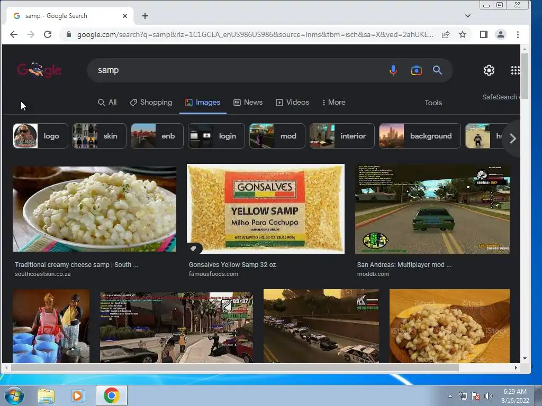The image size is (542, 406).
Task: Open the creamy cheese samp image
Action: (x=94, y=209)
